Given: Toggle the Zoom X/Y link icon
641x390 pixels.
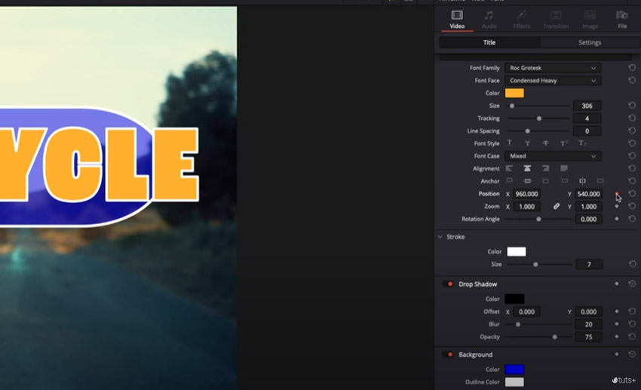Looking at the screenshot, I should coord(557,207).
